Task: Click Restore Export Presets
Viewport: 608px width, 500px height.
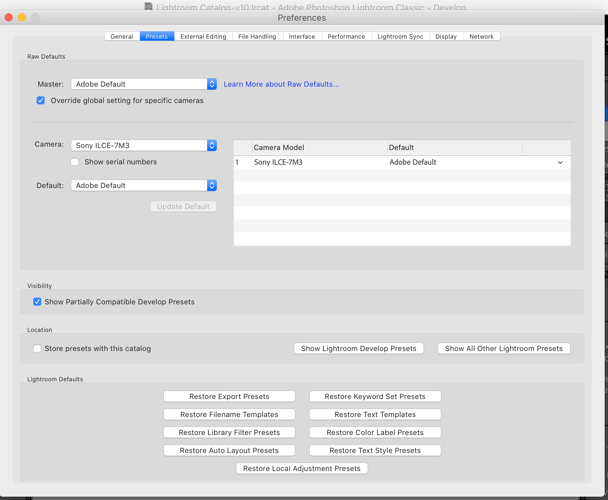Action: [229, 396]
